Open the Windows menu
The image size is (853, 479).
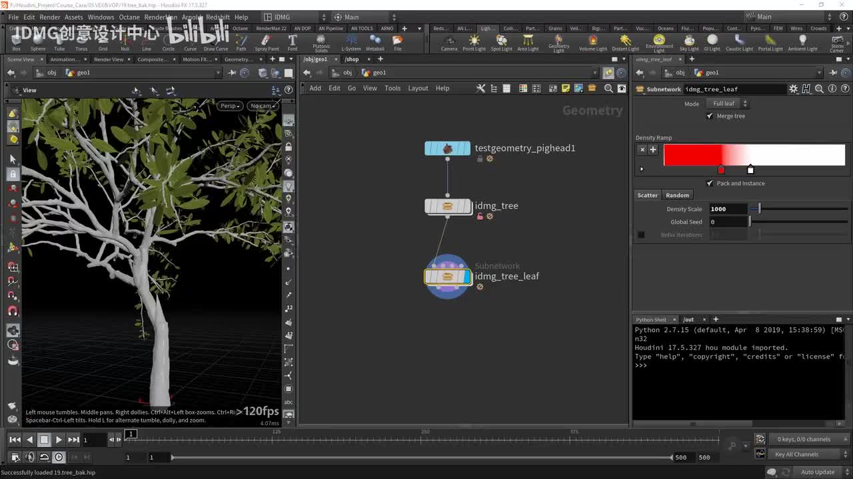[x=101, y=17]
